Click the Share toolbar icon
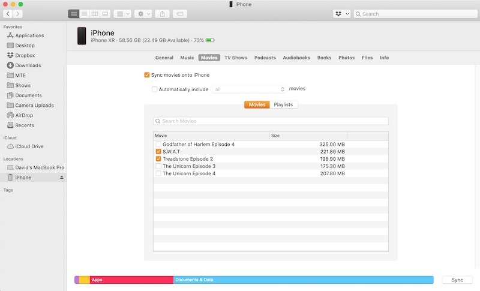This screenshot has height=291, width=480. 162,13
